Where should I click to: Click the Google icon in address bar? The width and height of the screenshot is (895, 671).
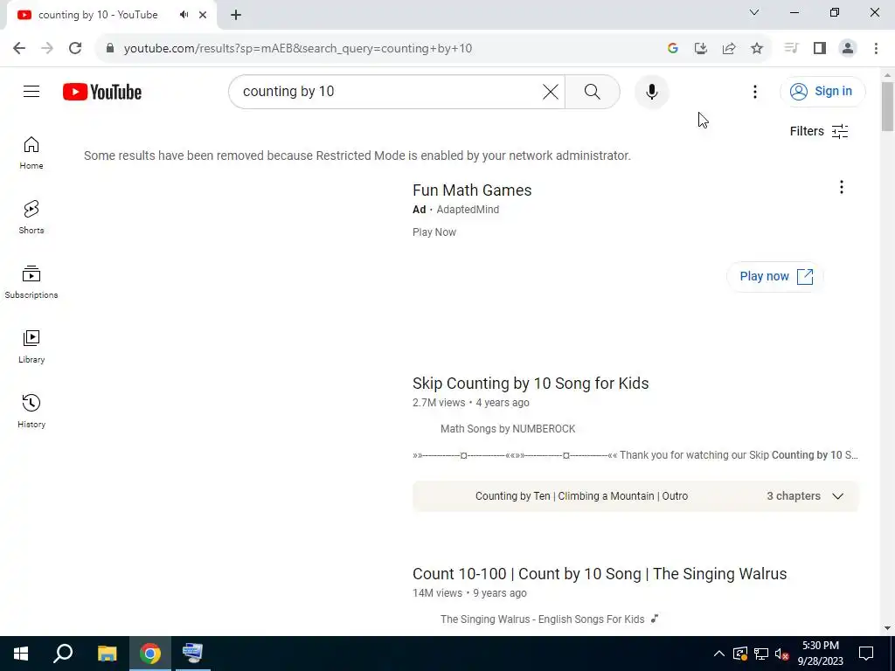coord(672,49)
